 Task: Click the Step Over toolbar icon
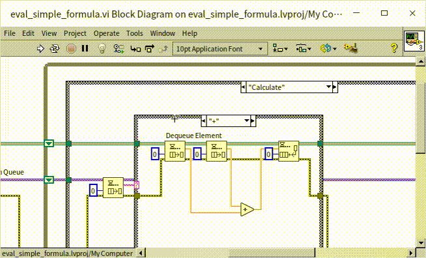click(149, 49)
